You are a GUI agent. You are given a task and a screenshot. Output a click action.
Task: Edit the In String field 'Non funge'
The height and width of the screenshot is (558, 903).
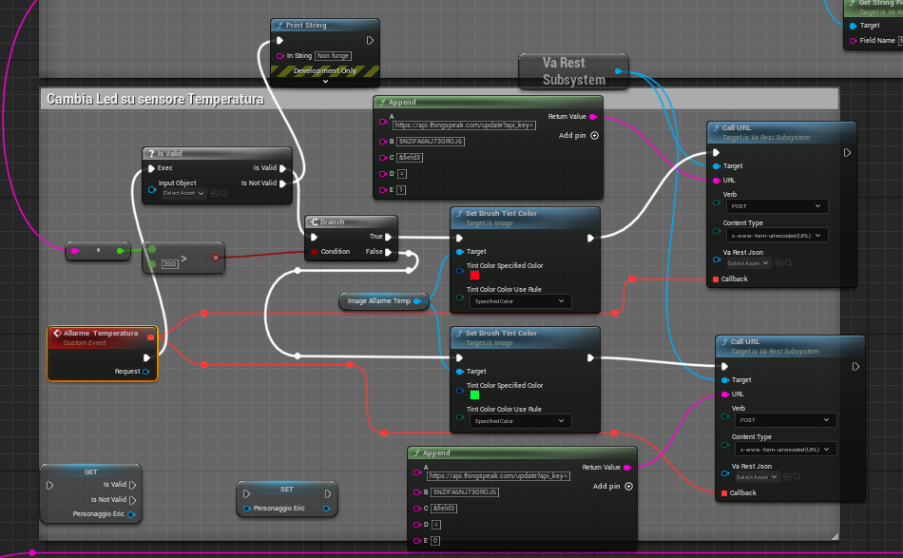[x=333, y=56]
